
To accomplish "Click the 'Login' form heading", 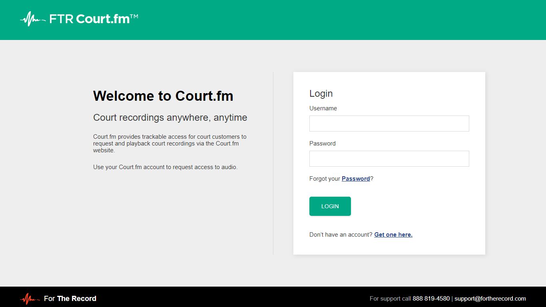I will coord(321,94).
